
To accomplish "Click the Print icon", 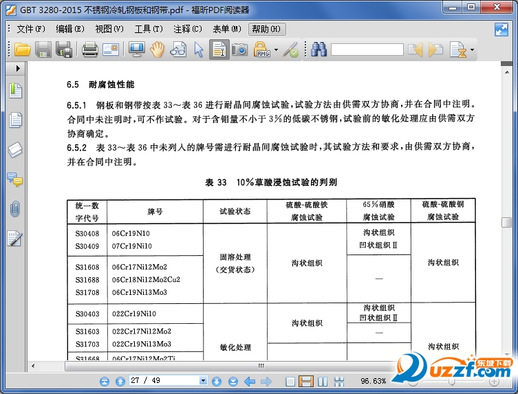I will point(90,50).
